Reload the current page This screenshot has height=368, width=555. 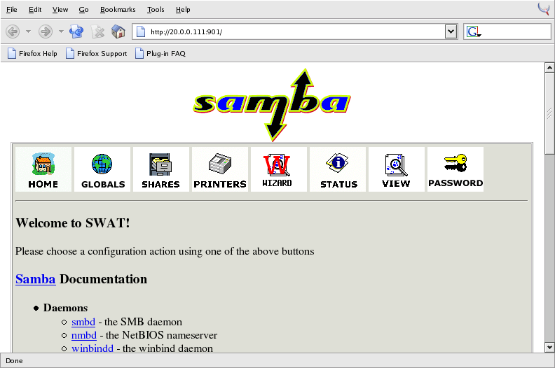76,31
